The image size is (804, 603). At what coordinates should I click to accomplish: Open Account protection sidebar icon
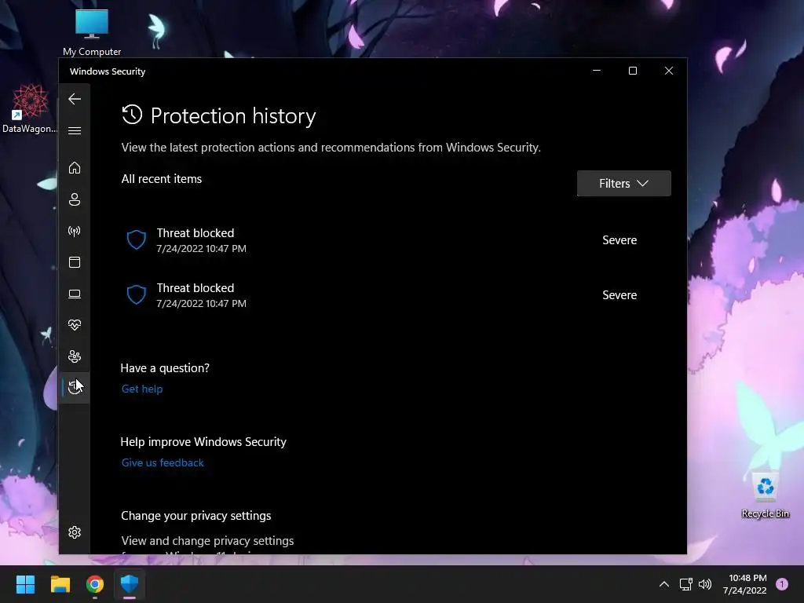(75, 199)
